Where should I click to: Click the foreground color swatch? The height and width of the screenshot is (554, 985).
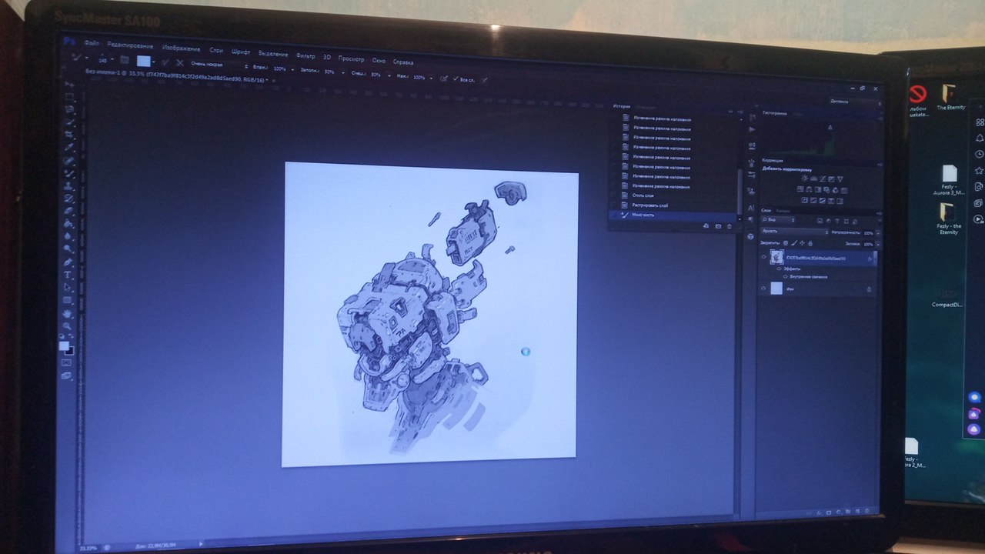[64, 345]
